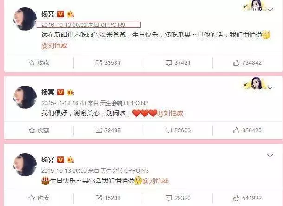Open 杨幂 username on the first post
Image resolution: width=283 pixels, height=206 pixels.
48,14
